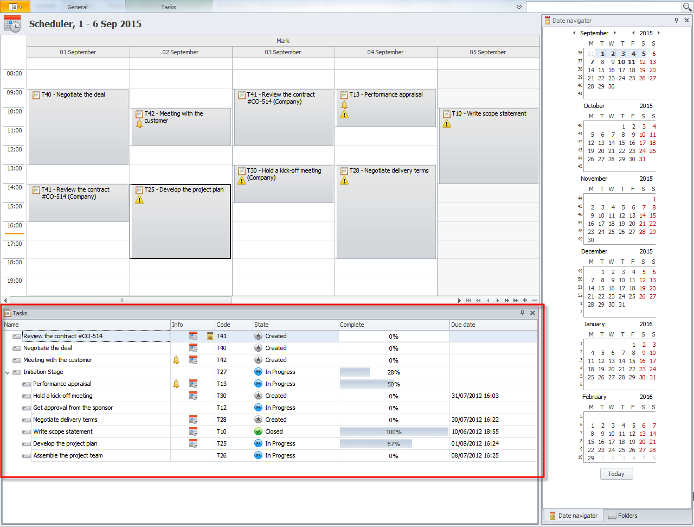Expand the ribbon using the chevron arrow

point(519,7)
